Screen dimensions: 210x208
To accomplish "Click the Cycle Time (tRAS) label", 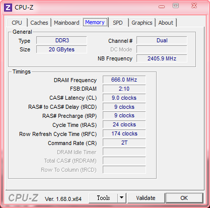I will (75, 125).
